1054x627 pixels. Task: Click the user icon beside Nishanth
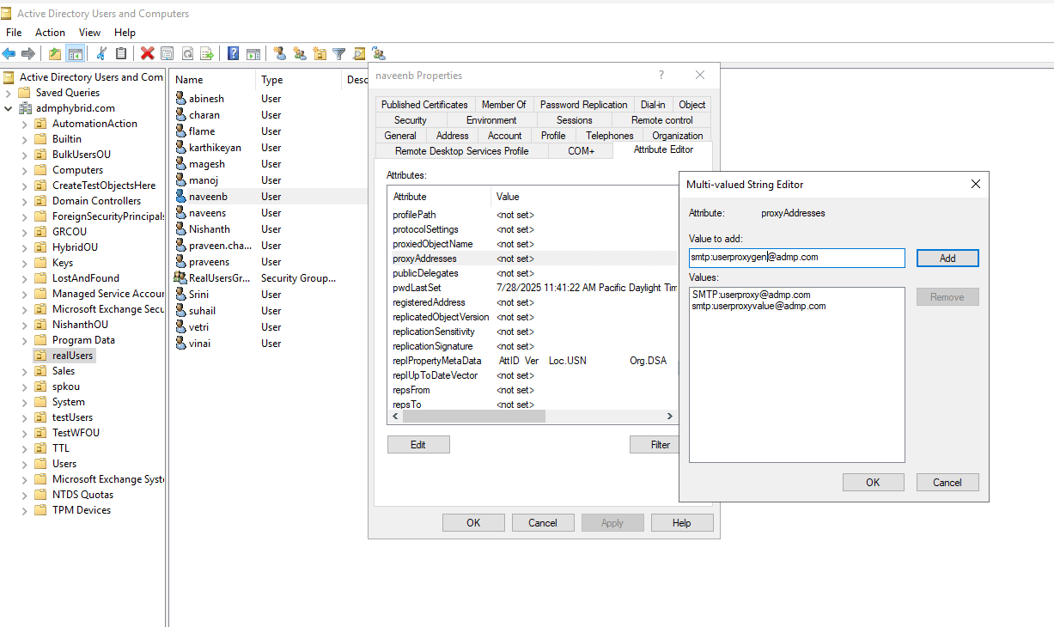pos(180,229)
